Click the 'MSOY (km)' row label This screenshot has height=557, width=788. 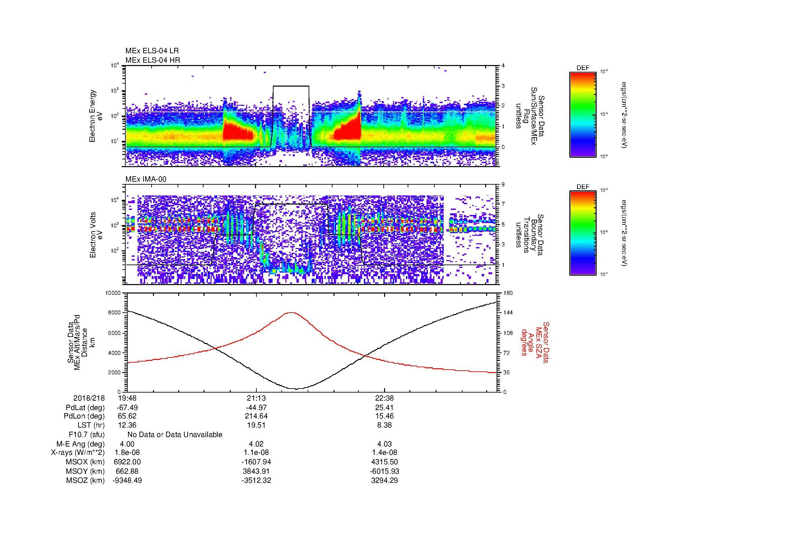(85, 471)
